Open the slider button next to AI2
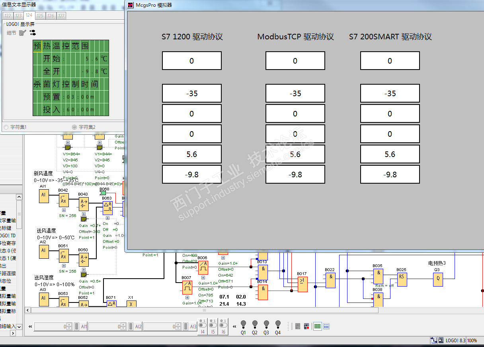The image size is (484, 347). [131, 326]
